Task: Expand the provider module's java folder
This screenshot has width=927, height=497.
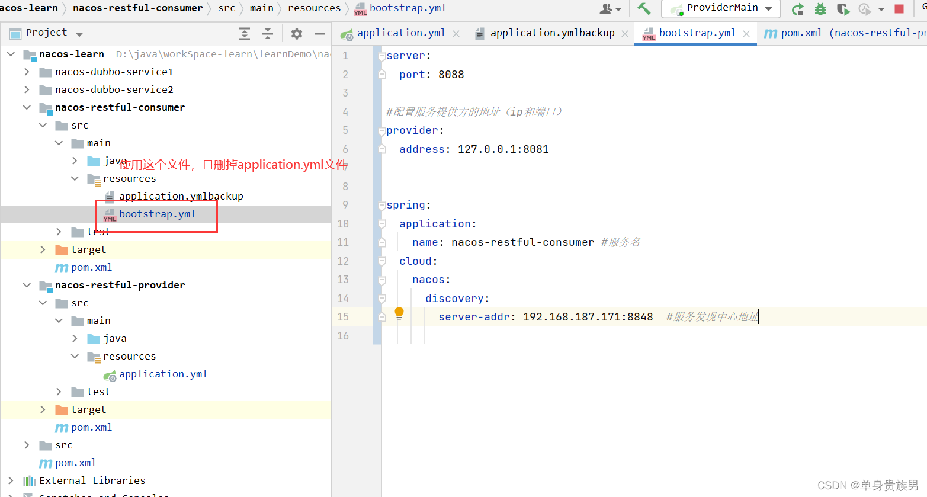Action: pyautogui.click(x=75, y=338)
